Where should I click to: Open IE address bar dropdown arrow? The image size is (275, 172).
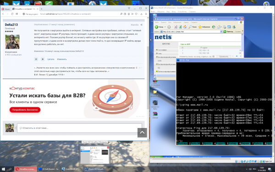(221, 31)
